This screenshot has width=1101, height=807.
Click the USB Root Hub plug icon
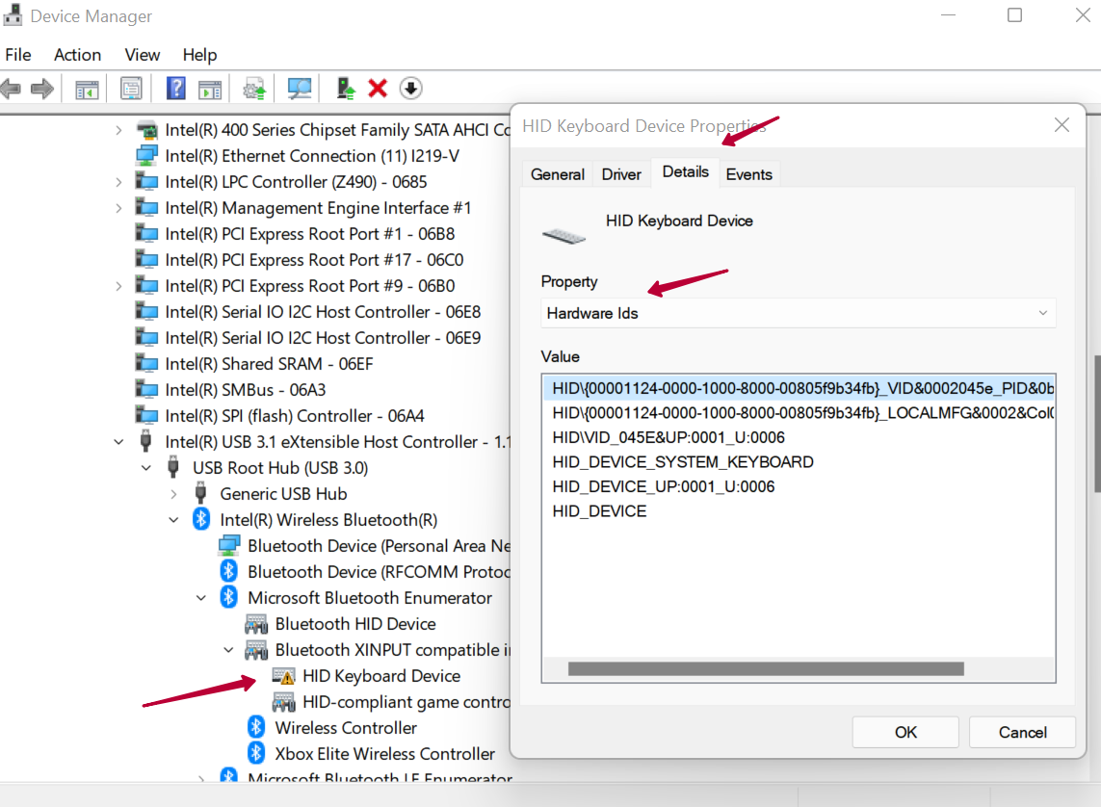173,467
